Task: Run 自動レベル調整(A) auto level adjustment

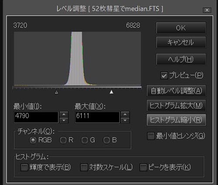Action: tap(176, 91)
